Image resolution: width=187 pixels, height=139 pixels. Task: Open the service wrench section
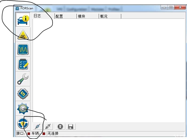click(23, 79)
